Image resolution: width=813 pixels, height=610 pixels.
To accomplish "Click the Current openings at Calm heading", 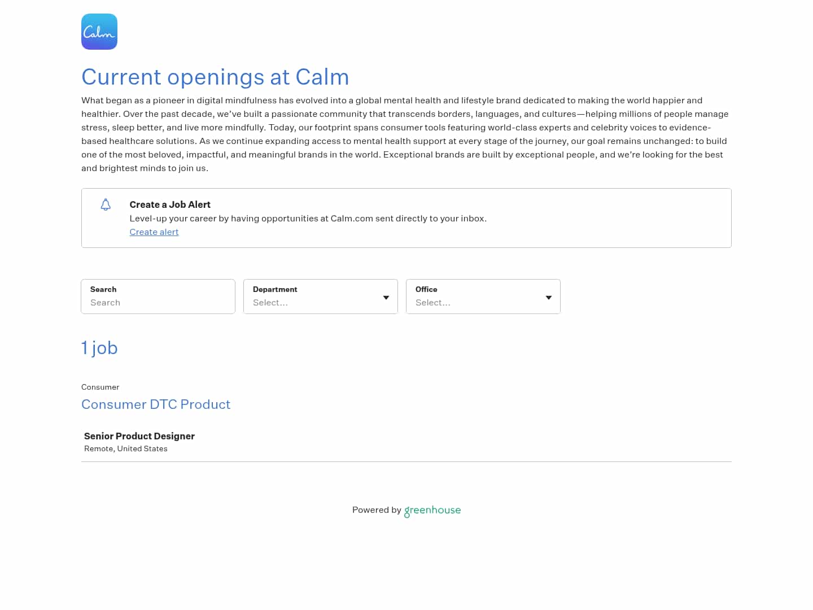I will [215, 77].
